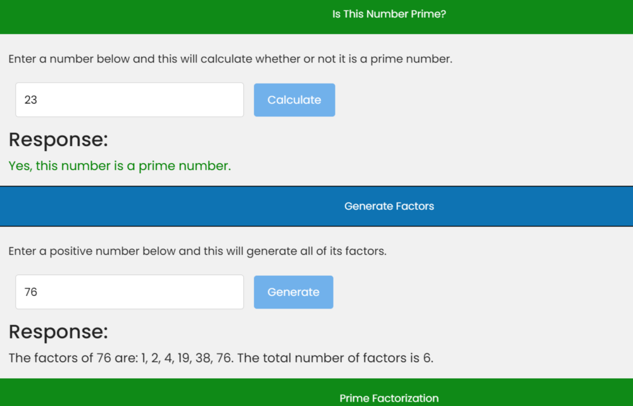Click the Calculate button

coord(294,99)
